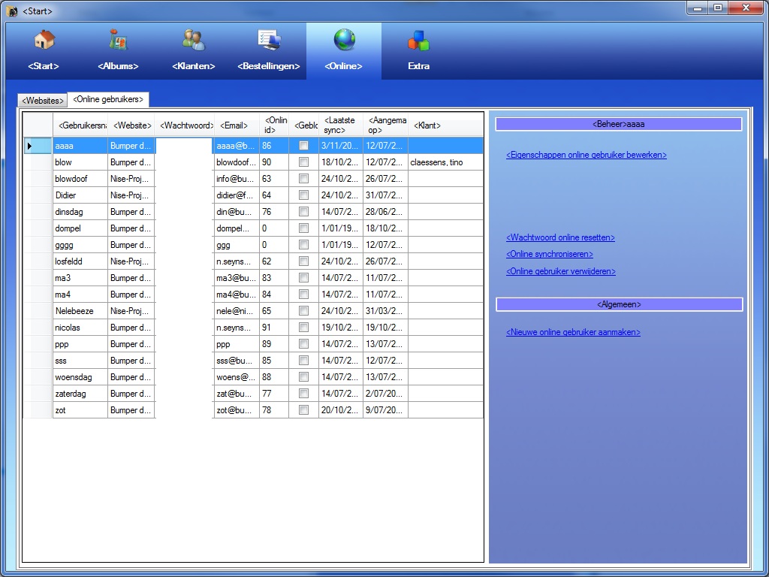Select username cell 'nicolas'
The width and height of the screenshot is (769, 577).
[80, 328]
